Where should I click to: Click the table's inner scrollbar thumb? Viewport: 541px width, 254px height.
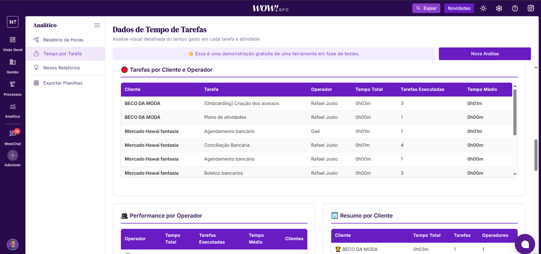tap(515, 112)
